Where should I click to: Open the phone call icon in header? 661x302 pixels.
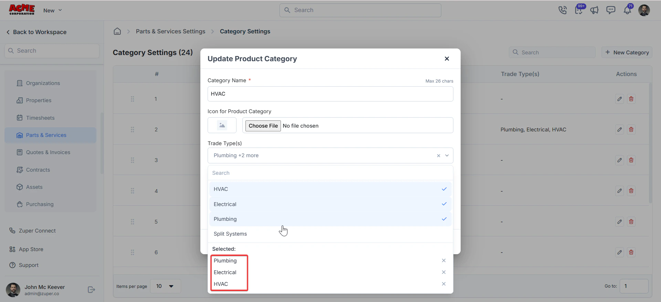tap(563, 10)
